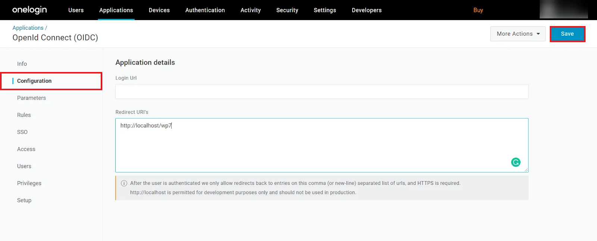The image size is (597, 241).
Task: Save the application configuration
Action: pyautogui.click(x=567, y=34)
